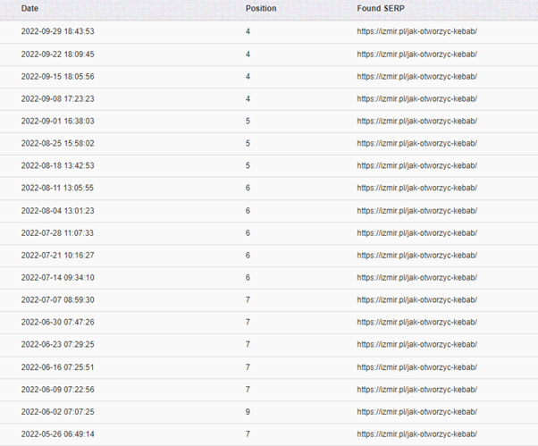Image resolution: width=538 pixels, height=446 pixels.
Task: Click the Position column header
Action: click(261, 8)
